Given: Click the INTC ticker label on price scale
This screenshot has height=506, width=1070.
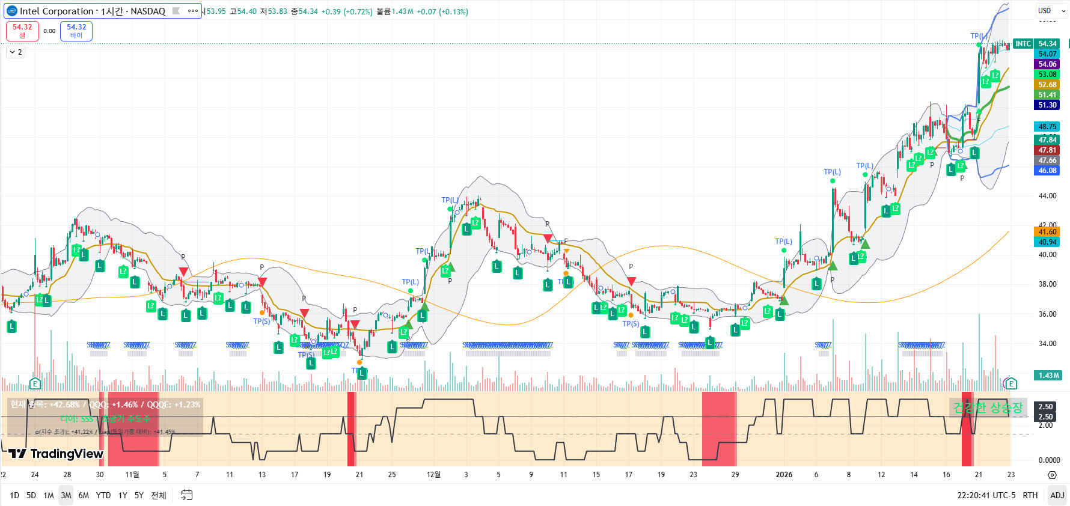Looking at the screenshot, I should pos(1023,44).
